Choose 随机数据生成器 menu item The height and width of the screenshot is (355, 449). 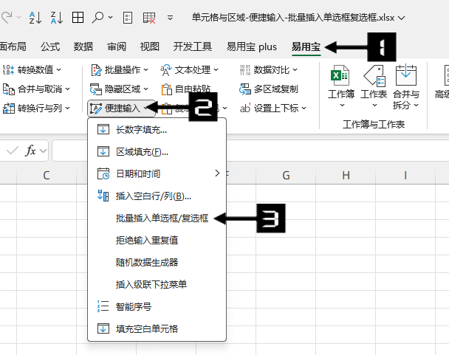click(x=157, y=262)
